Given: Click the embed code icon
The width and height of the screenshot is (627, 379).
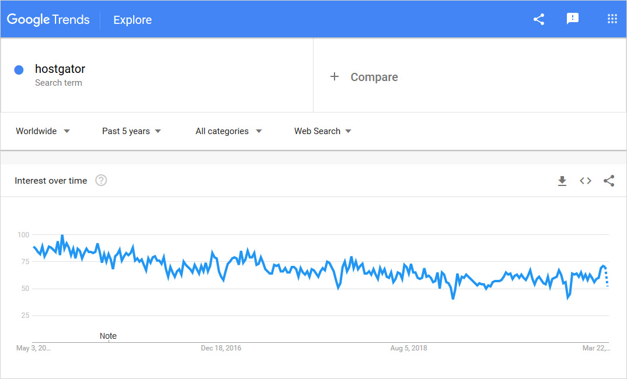Looking at the screenshot, I should click(x=586, y=181).
